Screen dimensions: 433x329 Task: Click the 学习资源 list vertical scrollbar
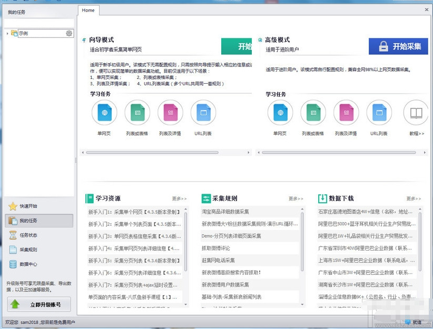click(185, 237)
